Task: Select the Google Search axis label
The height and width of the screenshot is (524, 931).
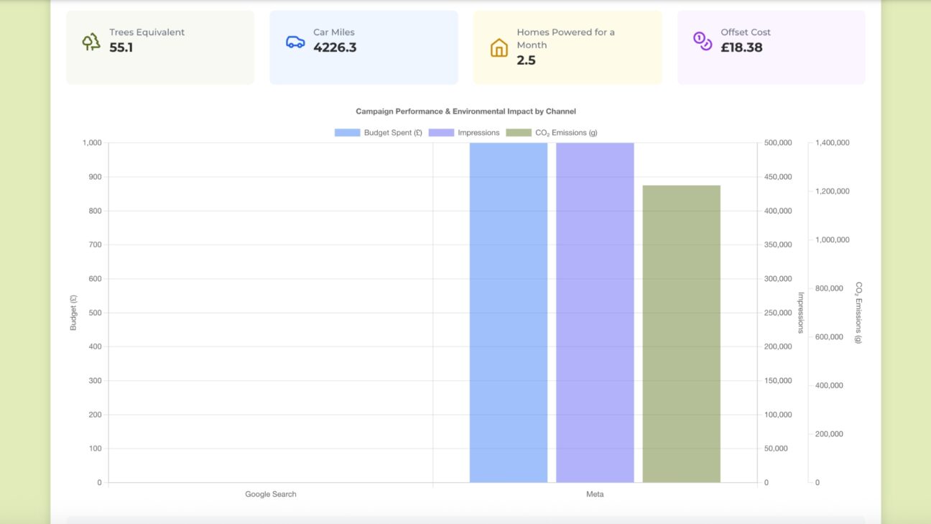Action: coord(271,495)
